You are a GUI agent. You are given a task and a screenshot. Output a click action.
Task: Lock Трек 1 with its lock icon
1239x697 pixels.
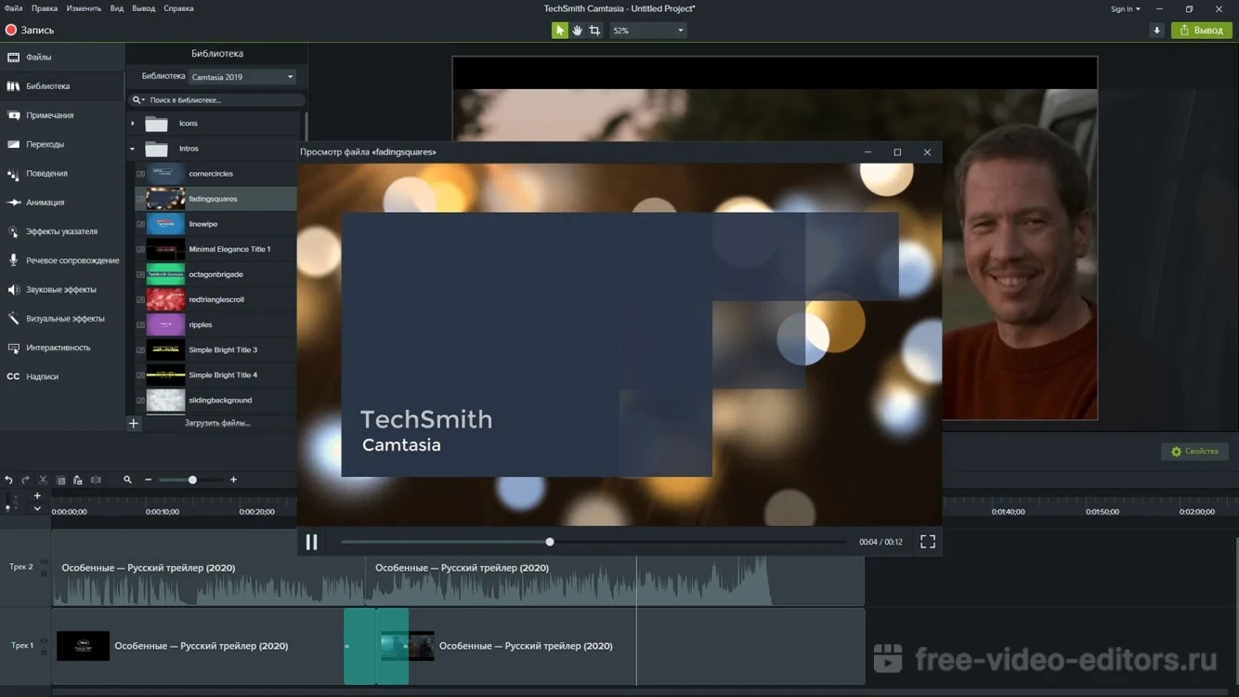(44, 651)
